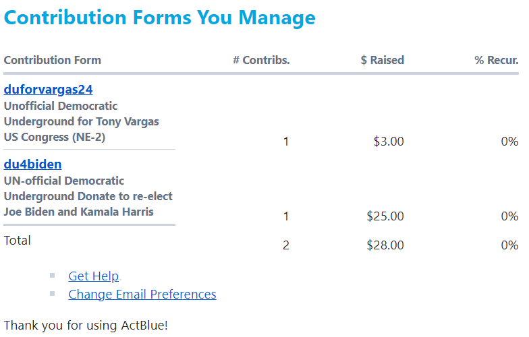The height and width of the screenshot is (337, 529).
Task: Click the 0% recurring value in Total row
Action: click(x=509, y=245)
